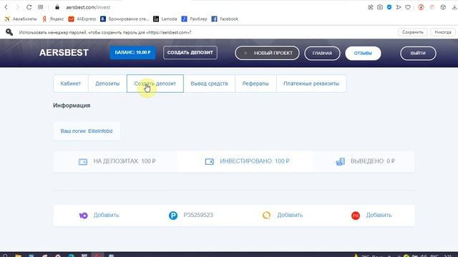Click the НА ДЕПОЗИТАХ wallet icon
458x257 pixels.
pyautogui.click(x=83, y=161)
